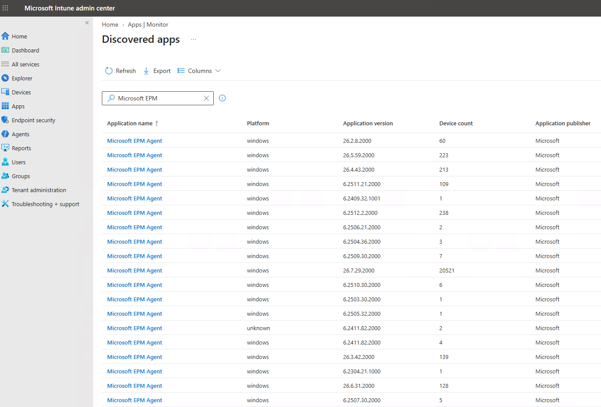
Task: Open Reports in the navigation
Action: [x=21, y=148]
